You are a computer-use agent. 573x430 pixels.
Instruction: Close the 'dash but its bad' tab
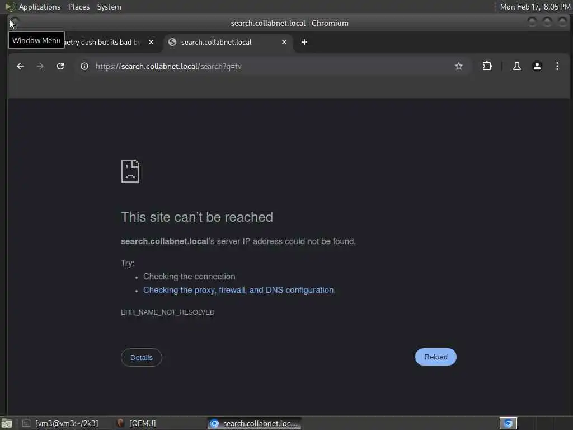point(151,42)
